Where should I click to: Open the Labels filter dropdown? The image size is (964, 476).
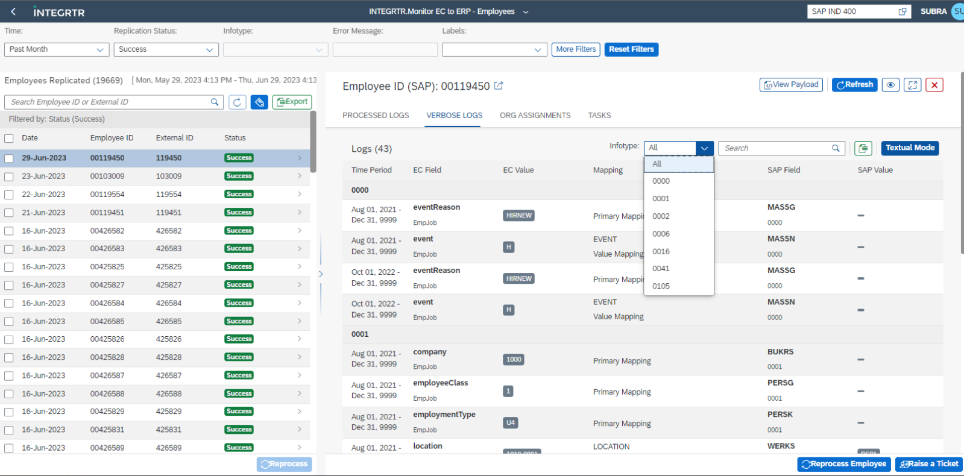pos(494,49)
